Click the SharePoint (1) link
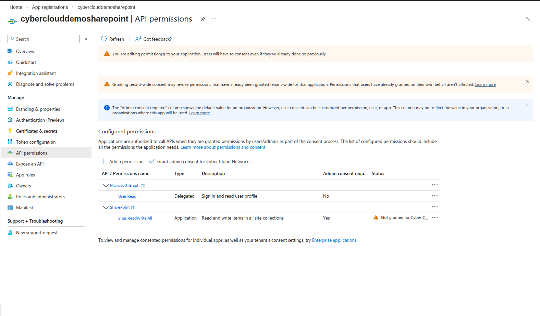The height and width of the screenshot is (316, 540). pyautogui.click(x=123, y=207)
